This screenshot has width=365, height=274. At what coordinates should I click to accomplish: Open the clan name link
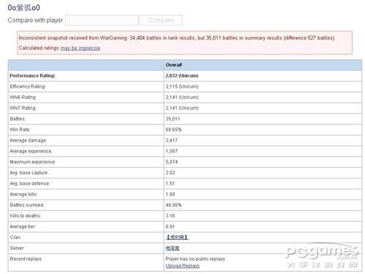click(x=177, y=238)
